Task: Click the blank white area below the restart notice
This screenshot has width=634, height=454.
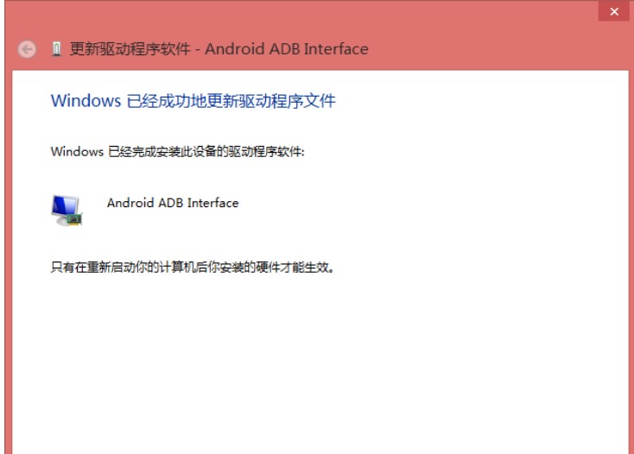Action: tap(320, 363)
